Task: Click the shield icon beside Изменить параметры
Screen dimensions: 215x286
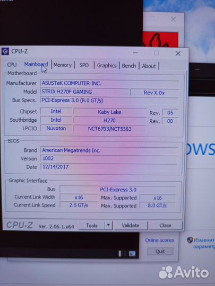Action: 190,240
